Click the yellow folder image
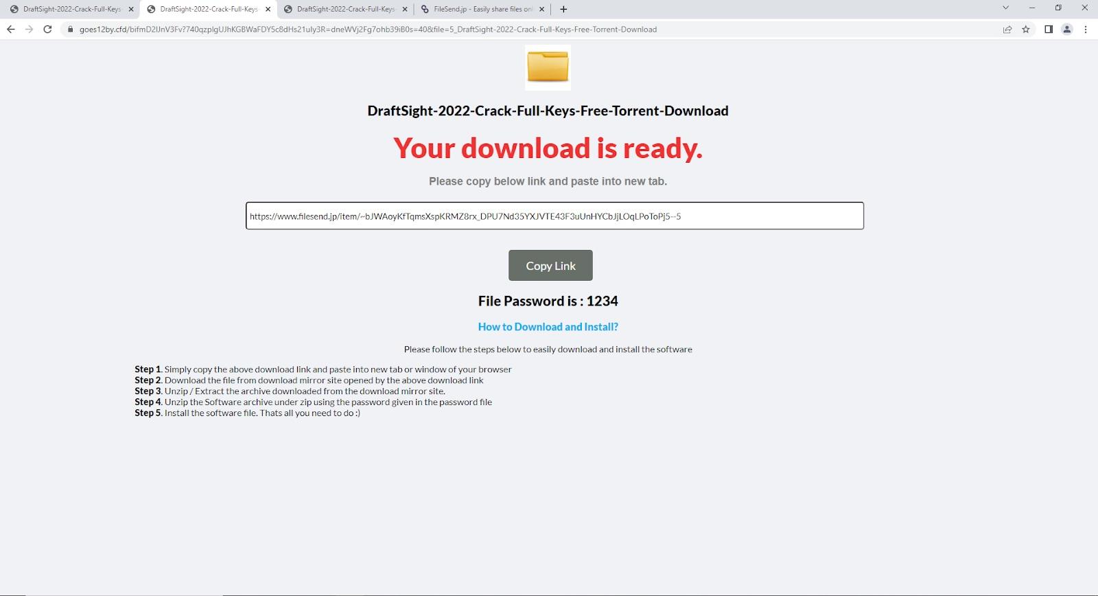The width and height of the screenshot is (1098, 596). [548, 67]
